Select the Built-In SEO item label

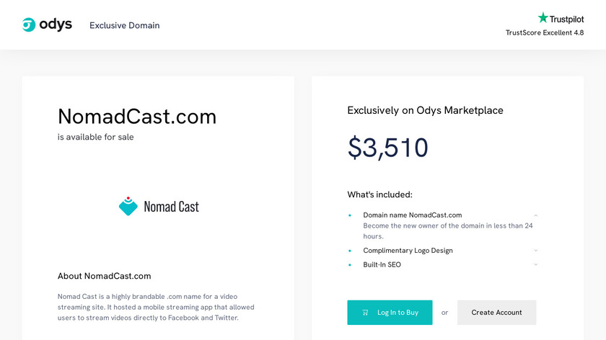tap(382, 264)
